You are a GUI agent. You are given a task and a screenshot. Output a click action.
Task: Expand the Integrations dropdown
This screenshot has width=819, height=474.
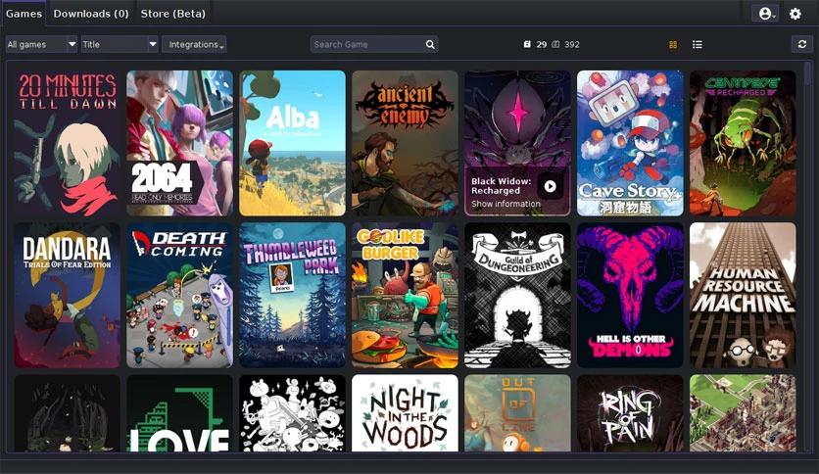(194, 44)
